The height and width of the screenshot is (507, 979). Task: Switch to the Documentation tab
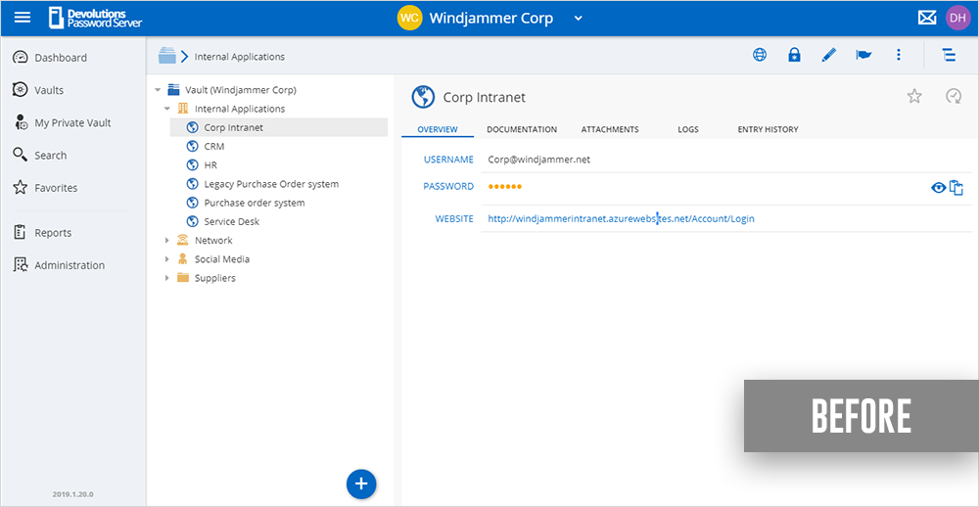click(x=522, y=129)
